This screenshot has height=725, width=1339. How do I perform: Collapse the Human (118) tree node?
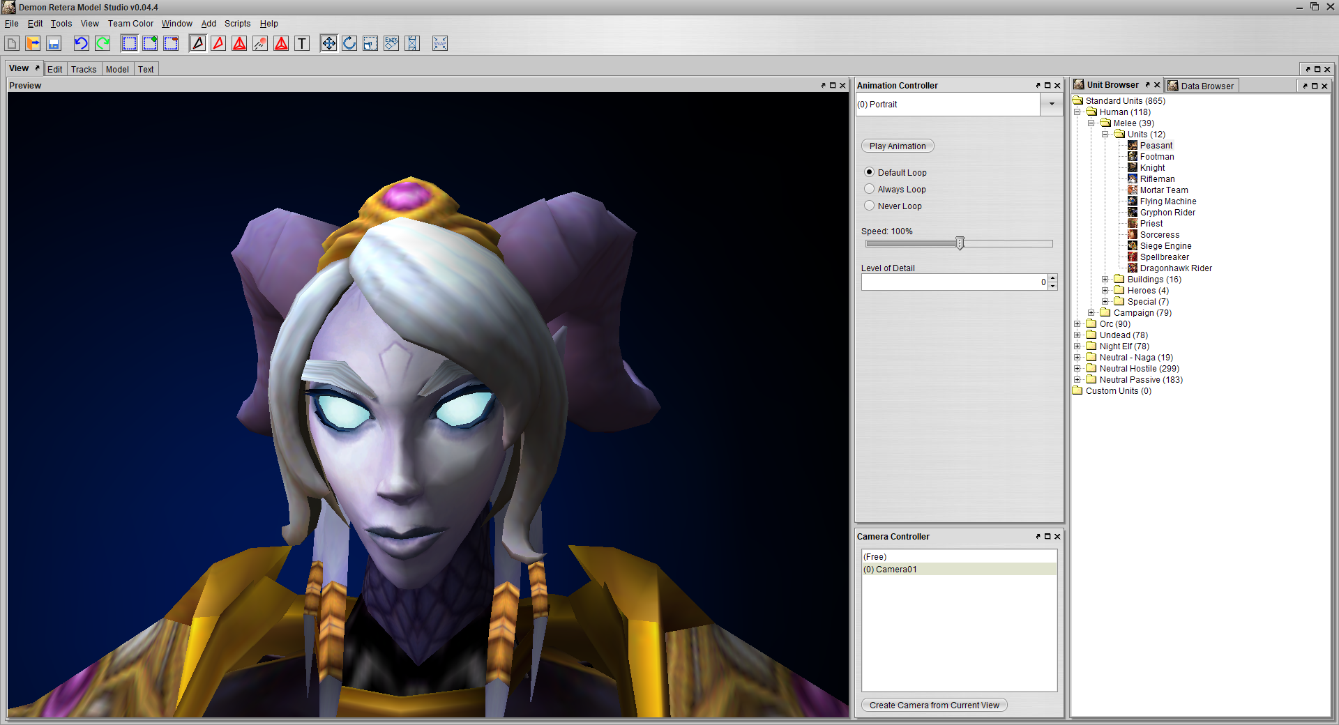click(x=1077, y=112)
